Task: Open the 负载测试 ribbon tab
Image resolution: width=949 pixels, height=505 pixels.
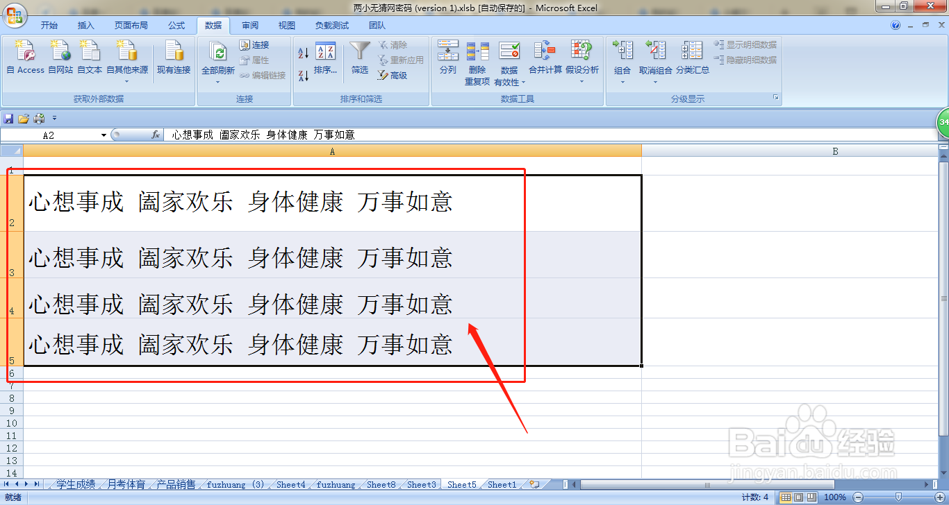Action: [332, 26]
